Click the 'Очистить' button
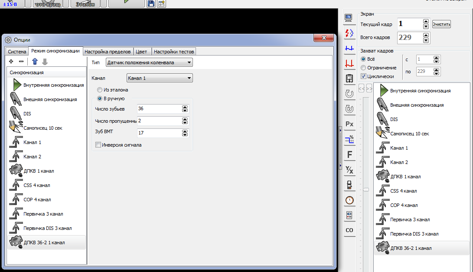This screenshot has height=272, width=473. 441,24
